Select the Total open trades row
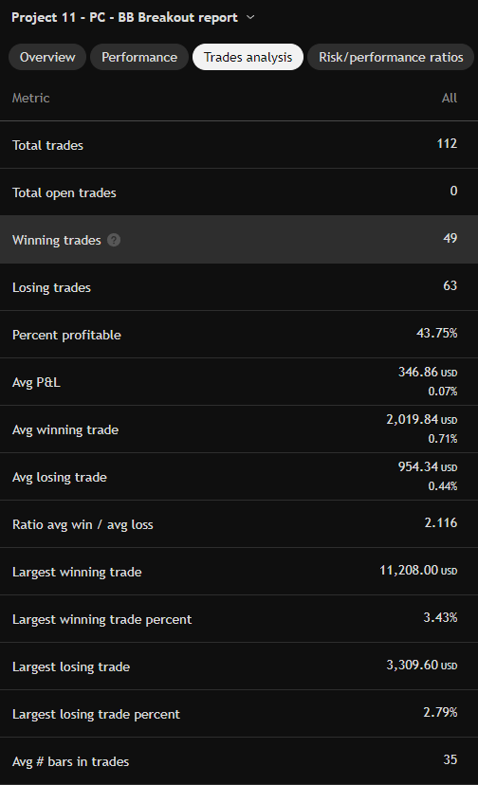The height and width of the screenshot is (785, 478). (239, 192)
